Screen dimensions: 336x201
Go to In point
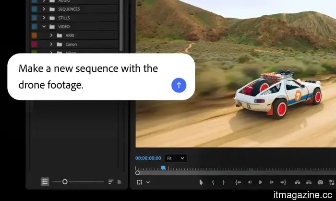pos(238,182)
